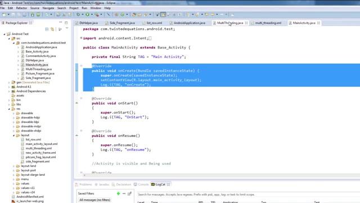360x203 pixels.
Task: Select Base_Activity.java in Package Explorer
Action: click(x=37, y=51)
